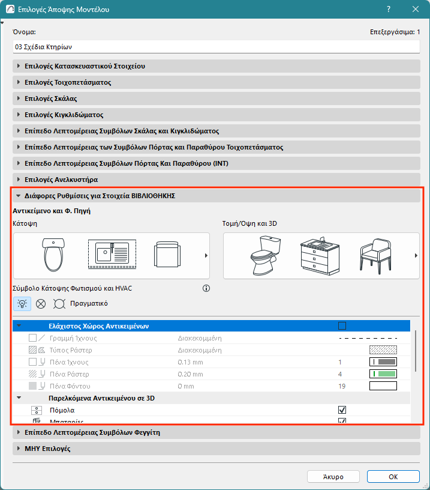Screen dimensions: 430x490
Task: Click the Άκυρο cancel button
Action: tap(333, 477)
